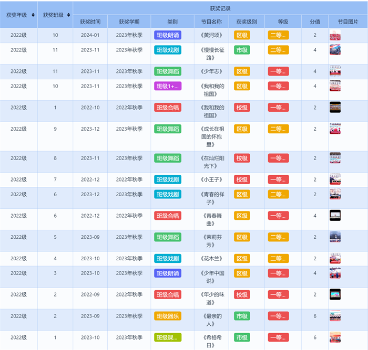Sort table by 获奖班级 column arrows
368x350 pixels.
(x=68, y=15)
